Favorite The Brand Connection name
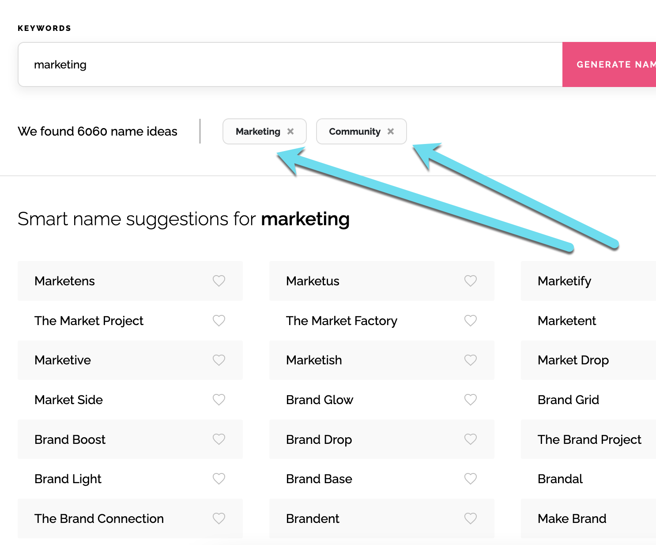 click(x=219, y=519)
